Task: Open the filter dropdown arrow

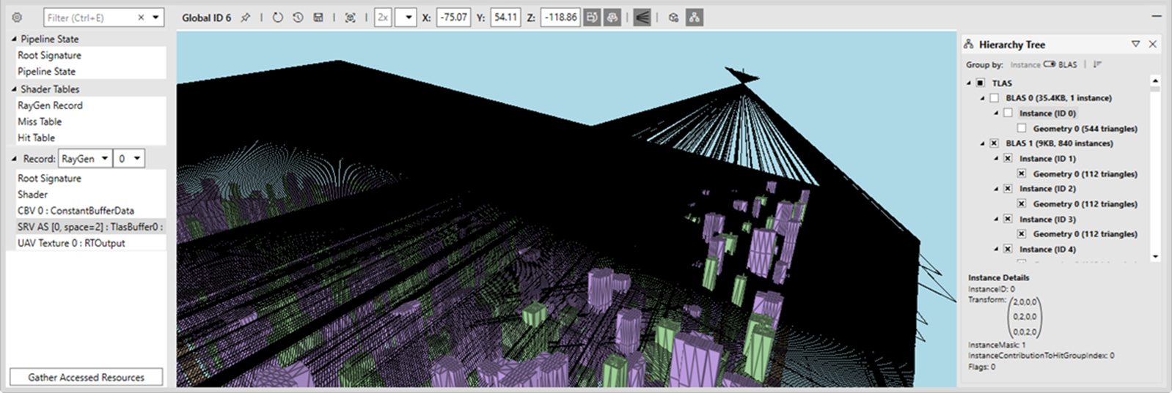Action: click(156, 18)
